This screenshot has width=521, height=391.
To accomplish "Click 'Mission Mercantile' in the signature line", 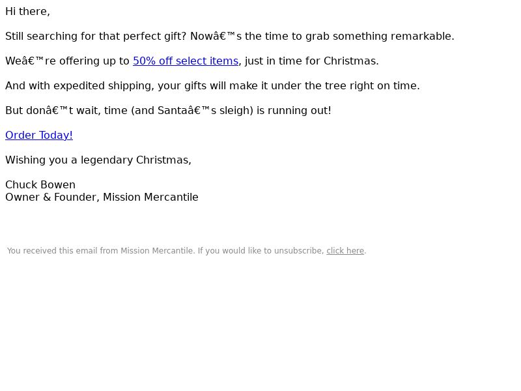I will point(150,197).
